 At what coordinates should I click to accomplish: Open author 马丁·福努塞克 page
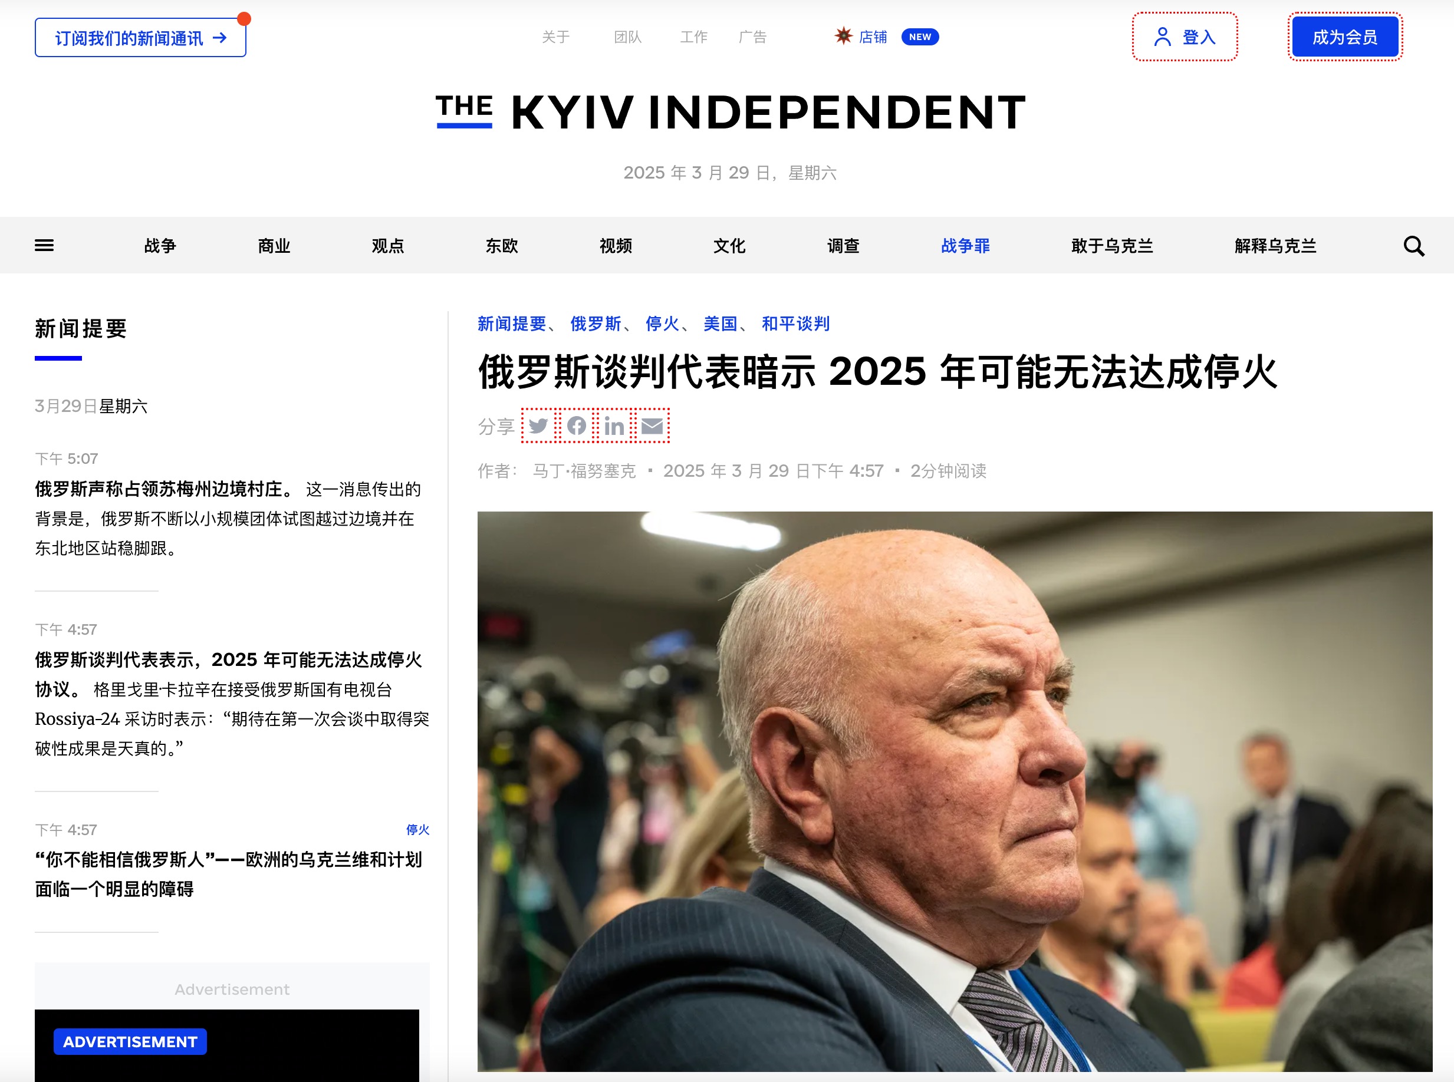coord(584,471)
